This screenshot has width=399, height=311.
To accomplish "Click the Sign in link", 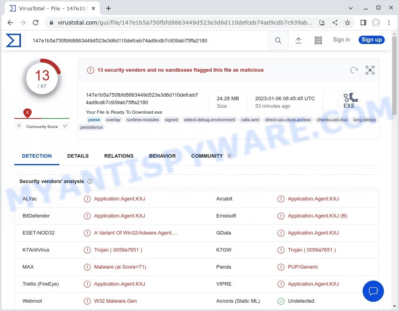I will pyautogui.click(x=341, y=40).
